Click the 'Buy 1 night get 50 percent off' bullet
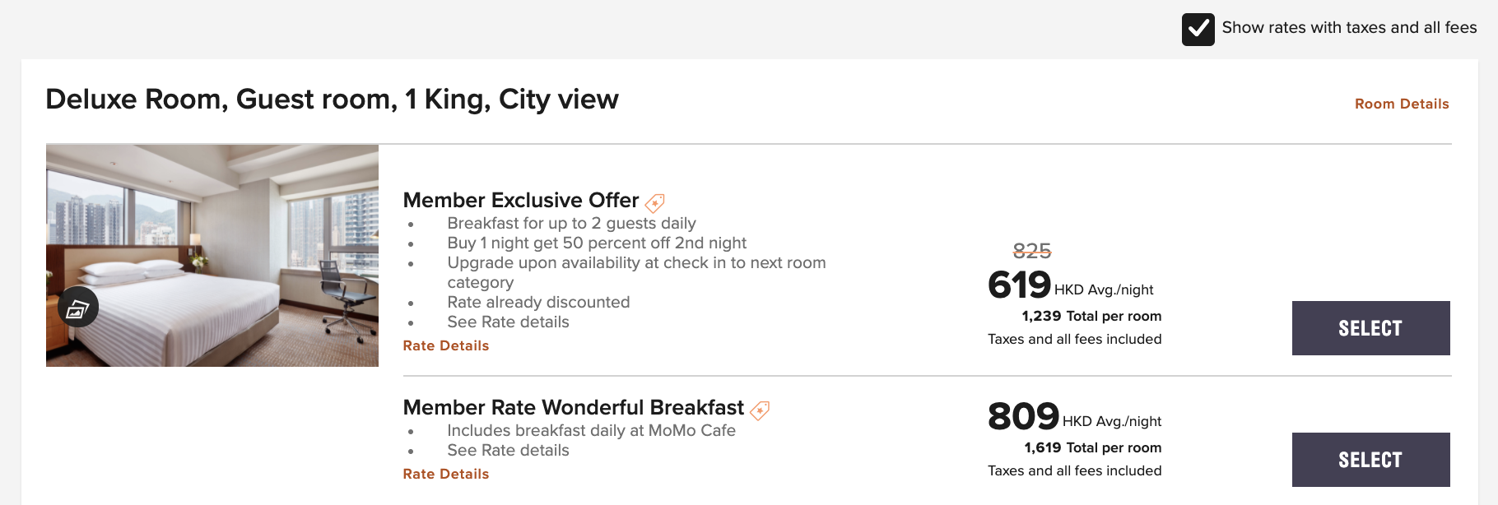Image resolution: width=1498 pixels, height=505 pixels. (597, 243)
